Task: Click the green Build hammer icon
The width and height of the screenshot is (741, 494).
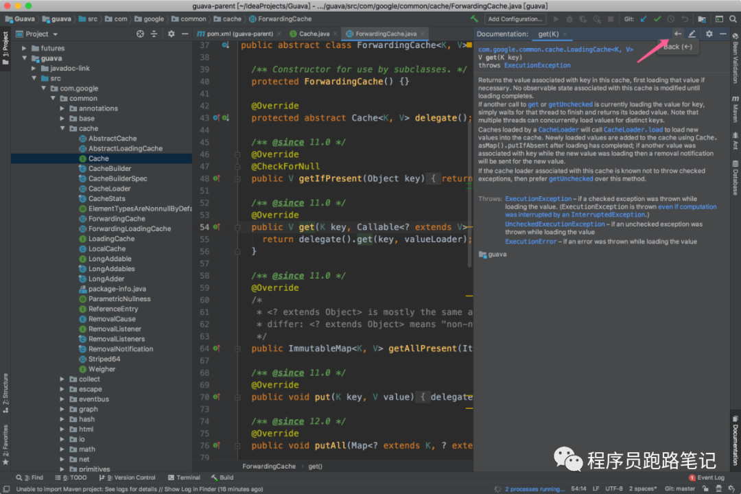Action: pos(475,19)
